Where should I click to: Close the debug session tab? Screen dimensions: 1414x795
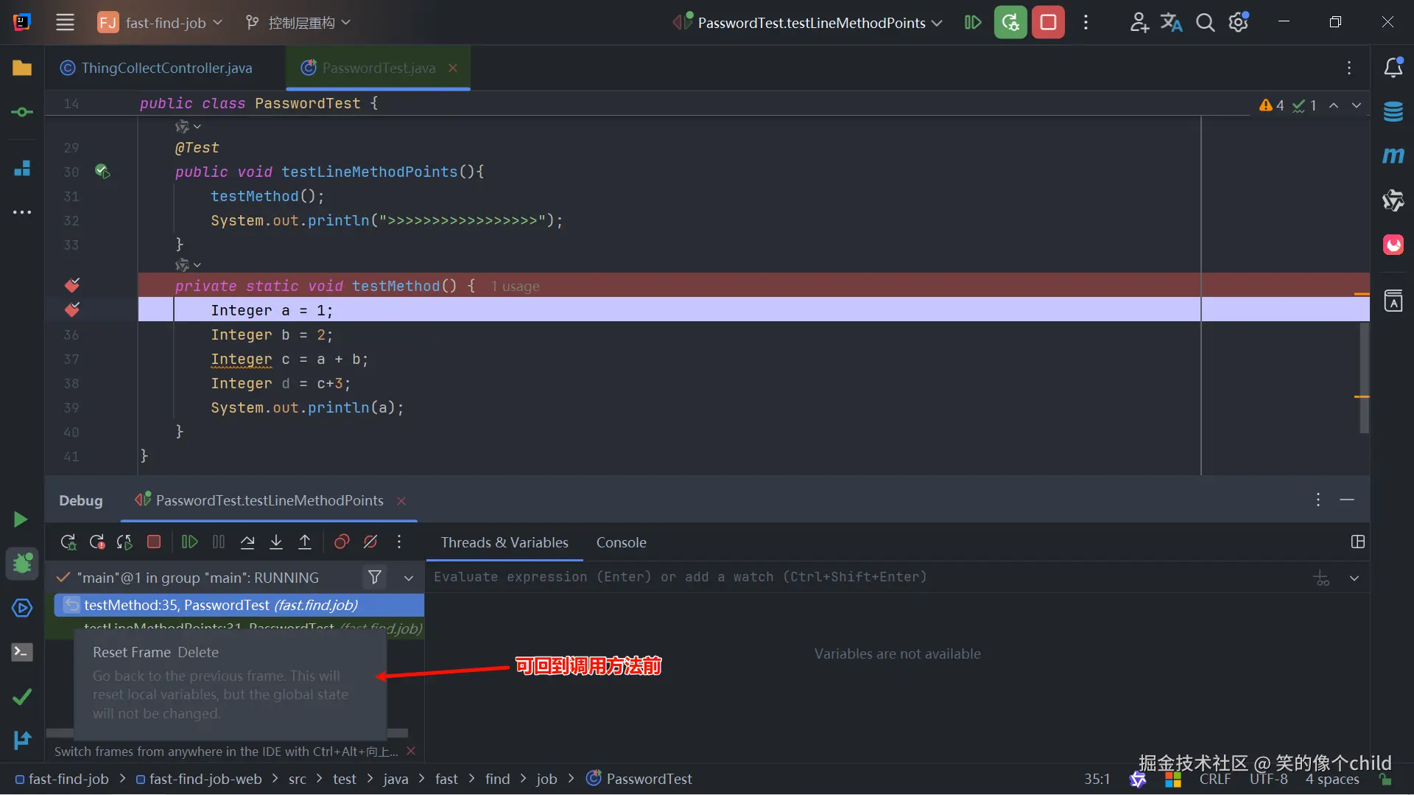401,501
